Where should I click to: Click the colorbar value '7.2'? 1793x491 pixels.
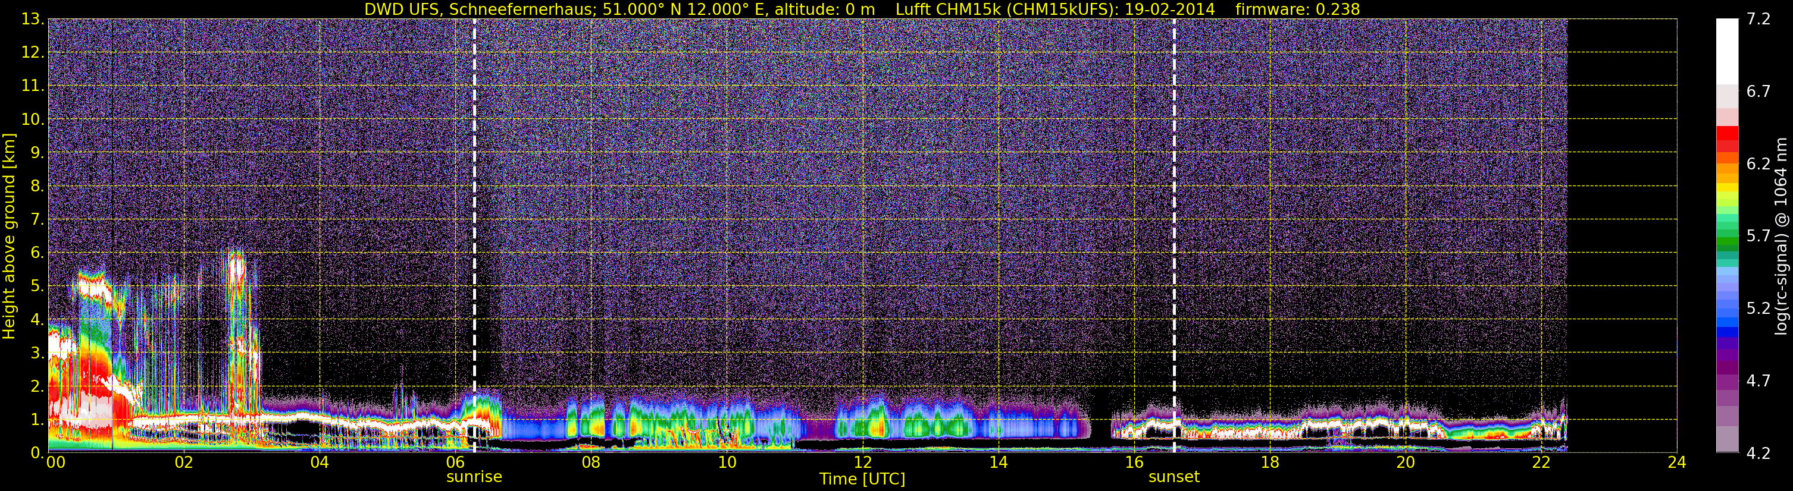point(1758,20)
